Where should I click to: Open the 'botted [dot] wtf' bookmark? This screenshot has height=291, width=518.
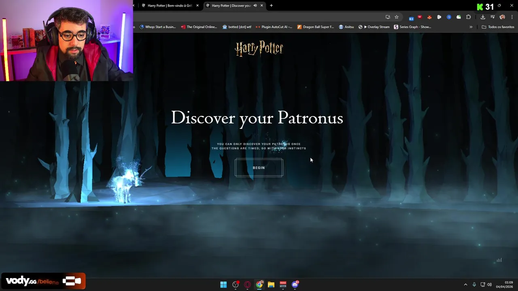tap(237, 27)
